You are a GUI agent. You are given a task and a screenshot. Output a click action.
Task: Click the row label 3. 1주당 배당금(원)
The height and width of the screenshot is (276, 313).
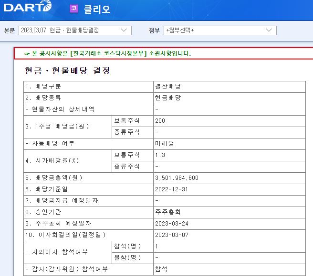pos(57,127)
